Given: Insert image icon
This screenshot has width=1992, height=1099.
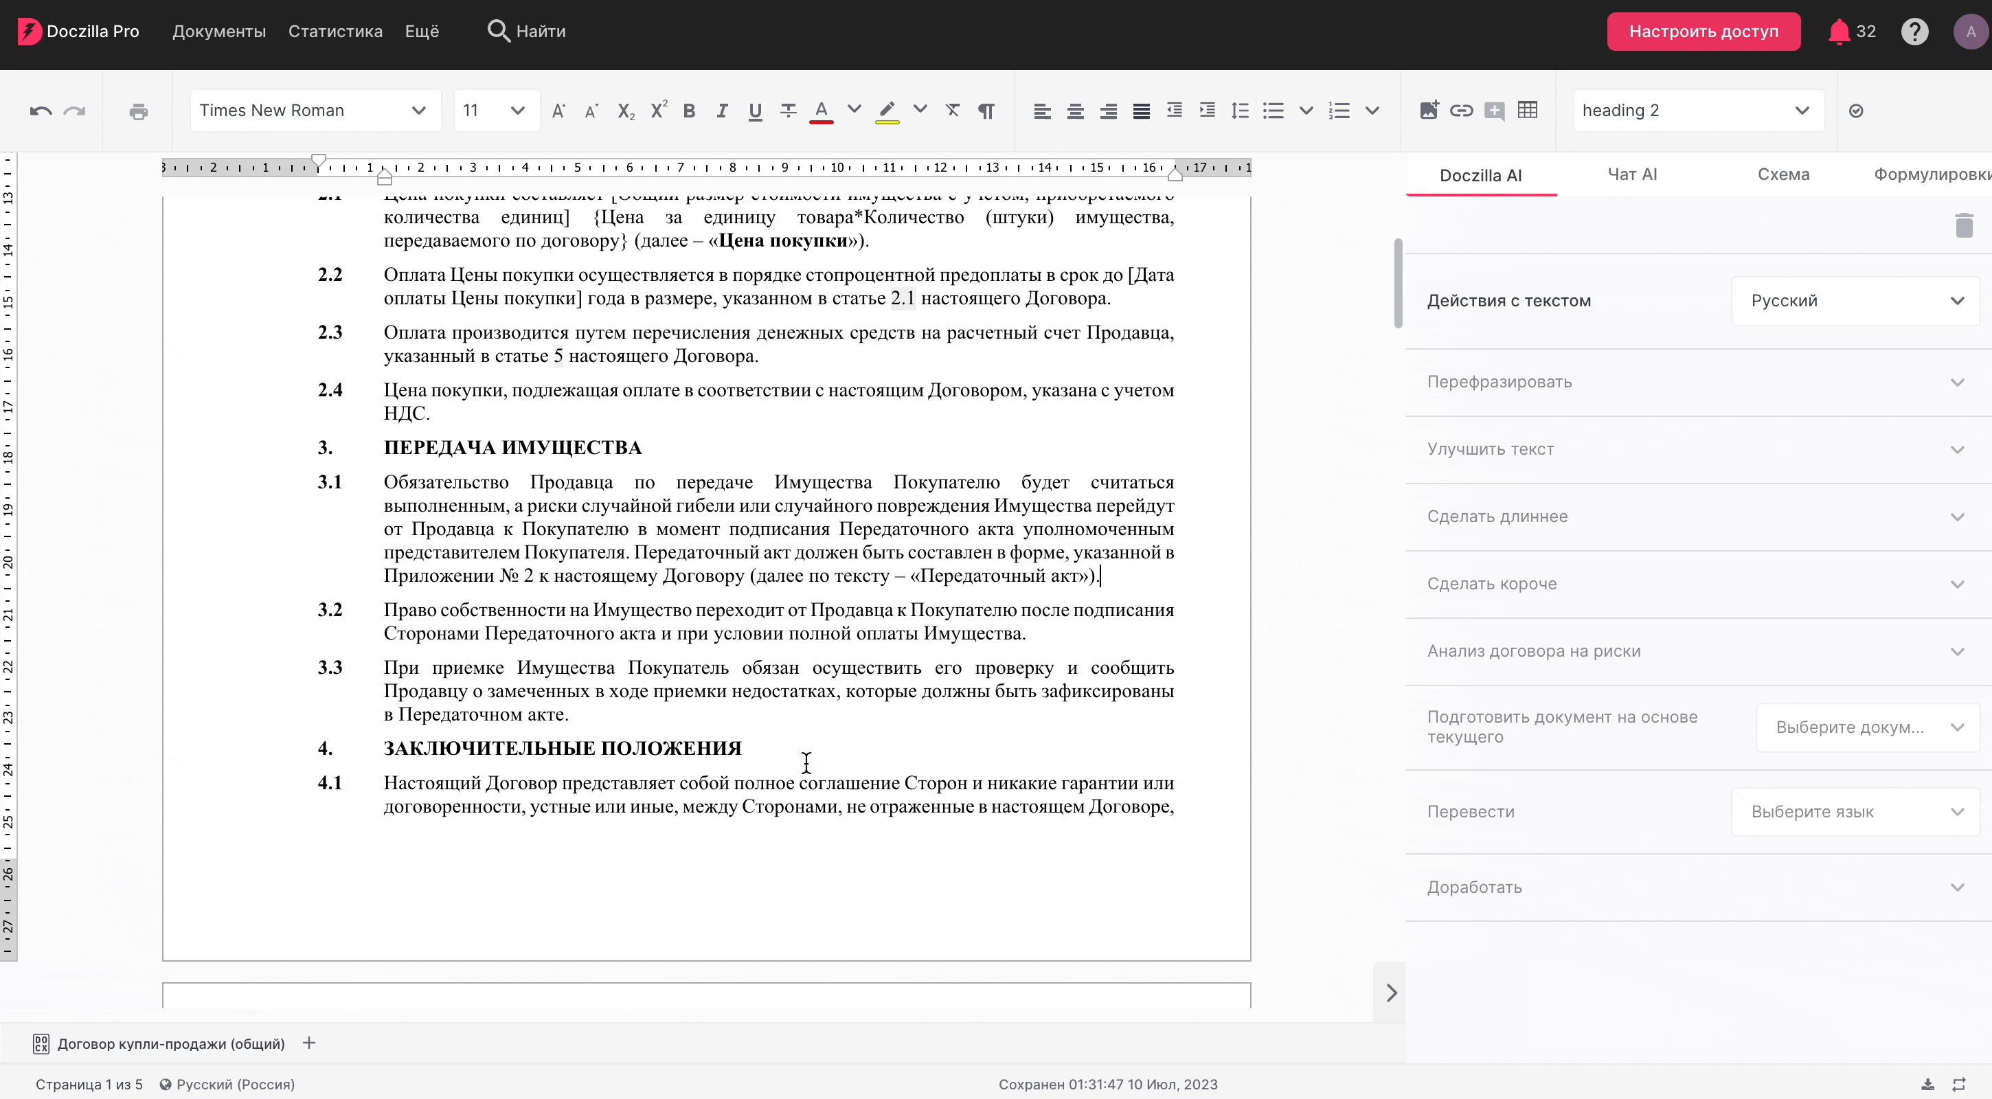Looking at the screenshot, I should 1428,110.
